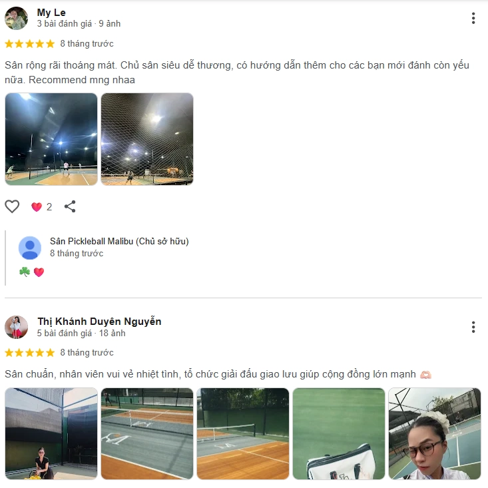Open Thị Khánh Duyên Nguyễn name link
Screen dimensions: 488x488
(x=99, y=321)
